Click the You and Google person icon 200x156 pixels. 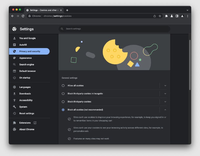pyautogui.click(x=14, y=38)
